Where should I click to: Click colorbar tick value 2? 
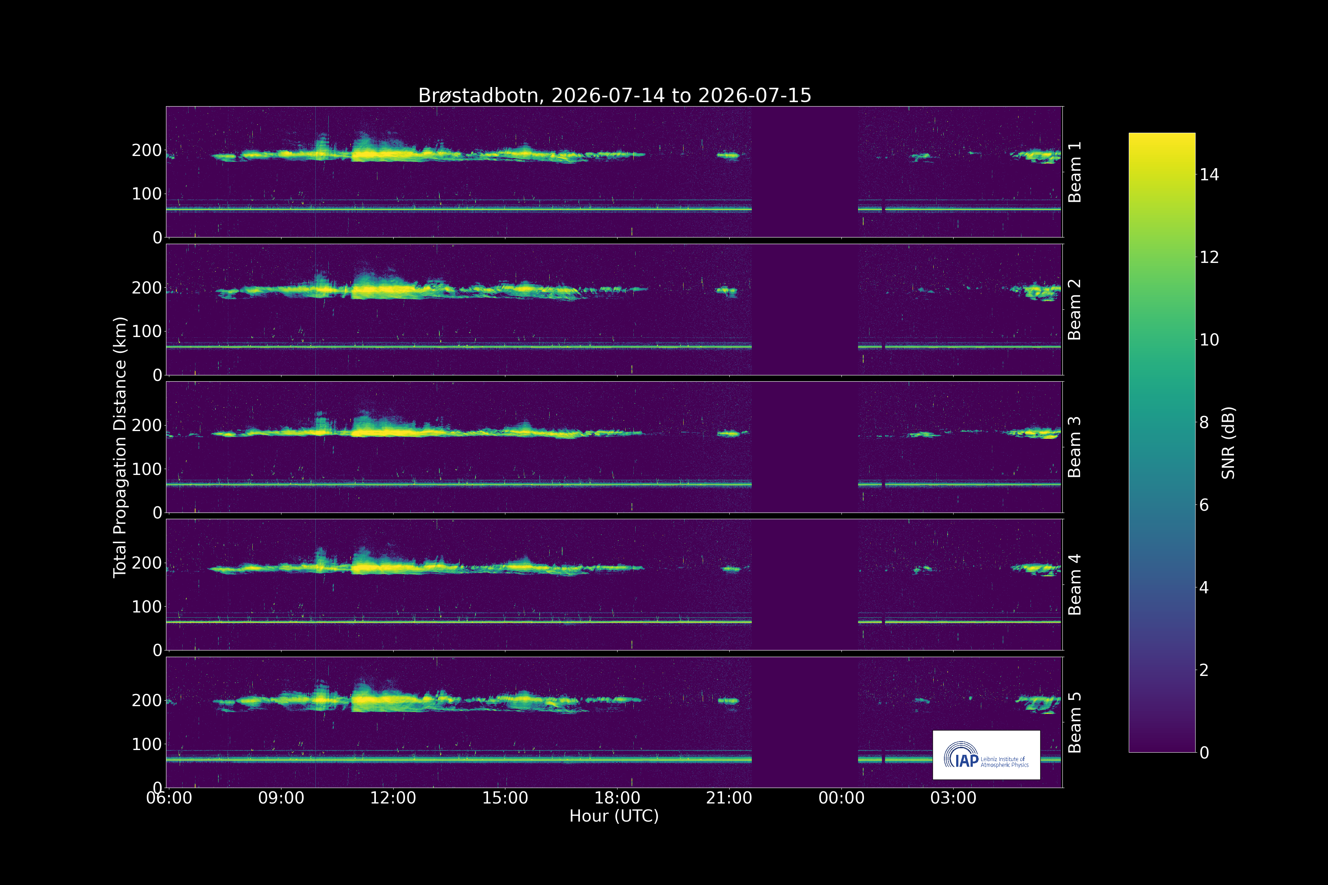[x=1204, y=670]
